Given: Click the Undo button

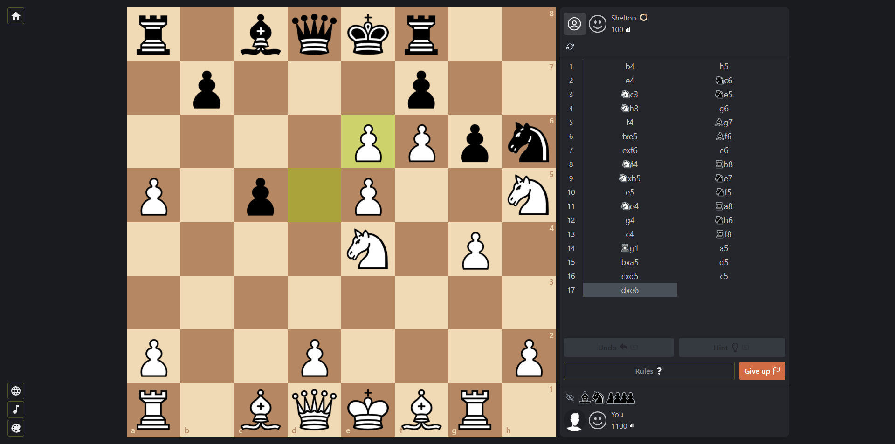Looking at the screenshot, I should 618,347.
